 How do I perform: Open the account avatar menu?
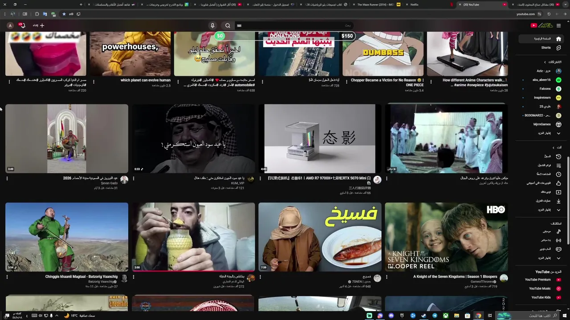pos(10,25)
